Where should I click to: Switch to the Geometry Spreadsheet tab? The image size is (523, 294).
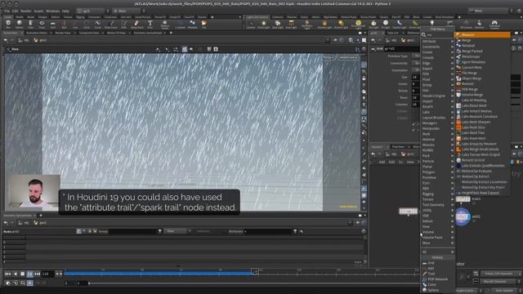147,33
